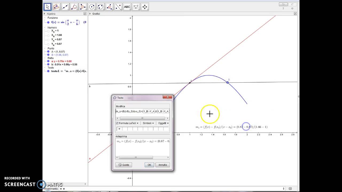
Task: Toggle visibility of point B
Action: coord(48,55)
